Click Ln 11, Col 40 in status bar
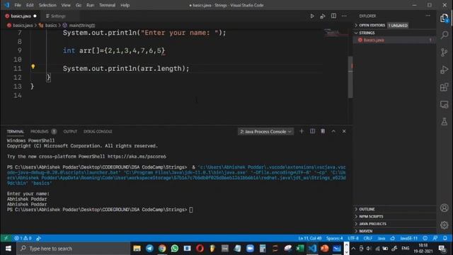453x255 pixels. tap(310, 238)
